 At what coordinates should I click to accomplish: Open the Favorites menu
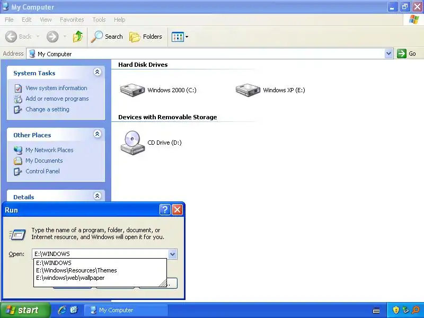click(72, 20)
